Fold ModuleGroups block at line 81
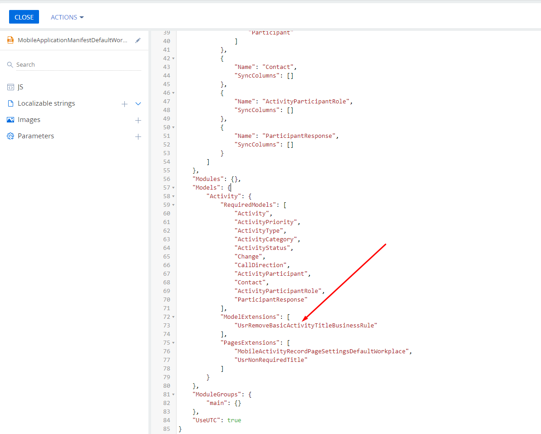This screenshot has height=434, width=541. point(173,395)
